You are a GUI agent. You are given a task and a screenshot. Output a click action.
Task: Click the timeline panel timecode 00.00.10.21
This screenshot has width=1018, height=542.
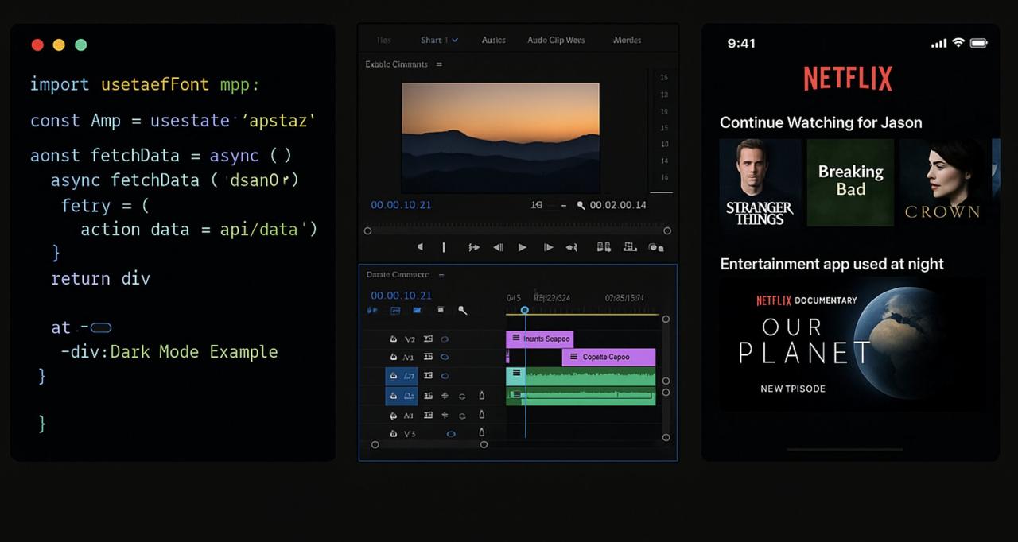(x=401, y=295)
